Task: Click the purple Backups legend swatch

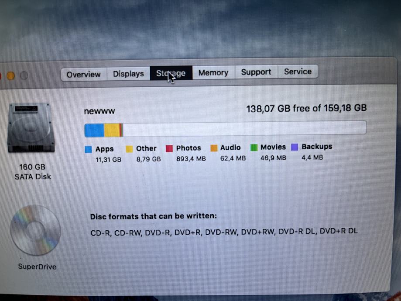Action: point(295,147)
